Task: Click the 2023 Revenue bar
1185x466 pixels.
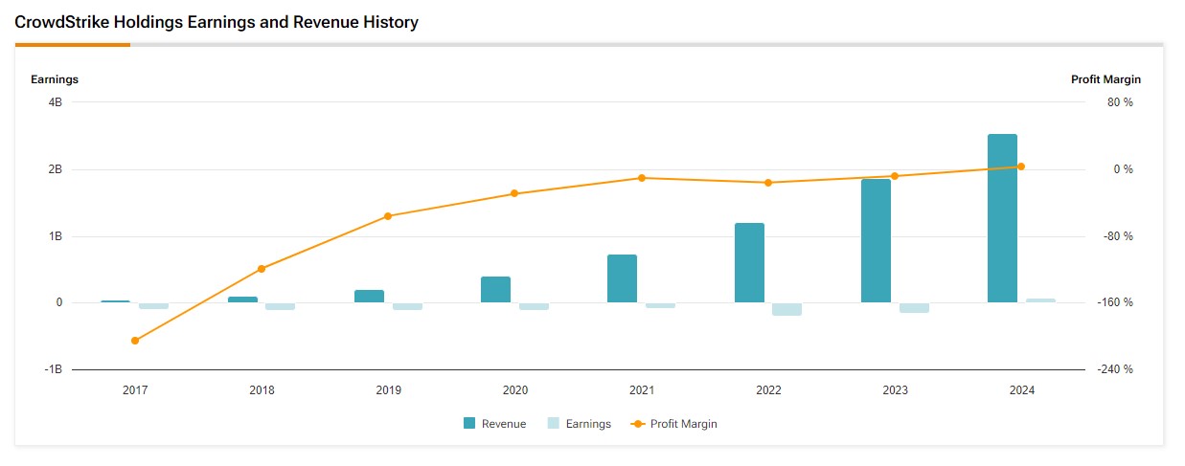Action: pyautogui.click(x=876, y=241)
